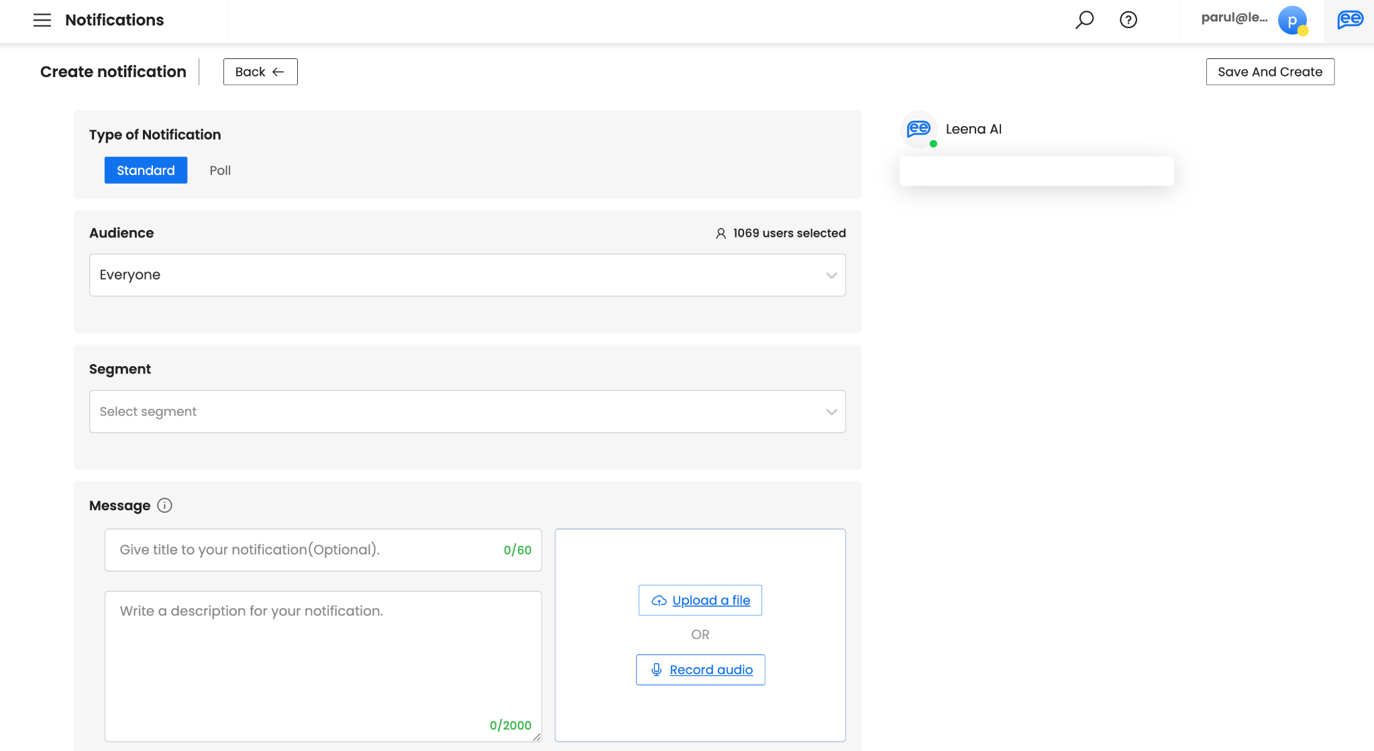Screen dimensions: 1374x751
Task: Click the description box resize handle
Action: point(537,737)
